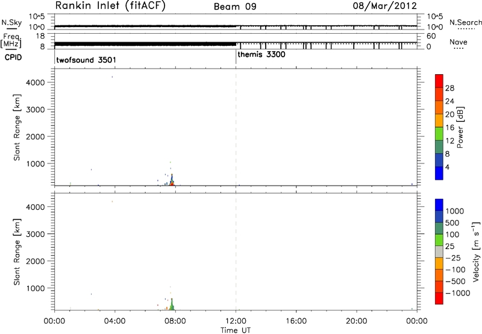Pick the green Velocity segment between 25 and 100
Viewport: 482px width, 334px height.
(x=439, y=240)
